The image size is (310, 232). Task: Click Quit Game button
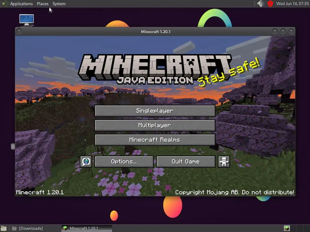186,162
